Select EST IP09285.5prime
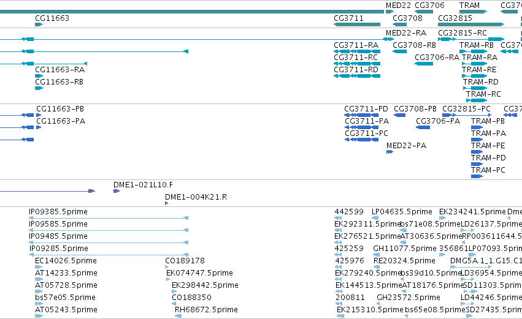 coord(59,249)
